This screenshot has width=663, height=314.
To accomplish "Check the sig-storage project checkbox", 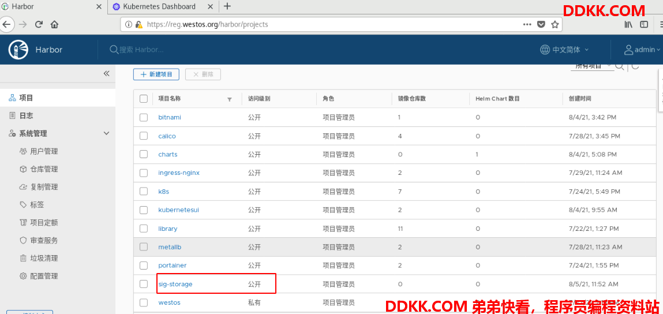I will point(144,284).
